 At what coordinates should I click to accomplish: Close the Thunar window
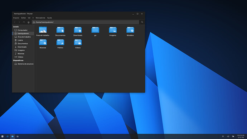142,14
